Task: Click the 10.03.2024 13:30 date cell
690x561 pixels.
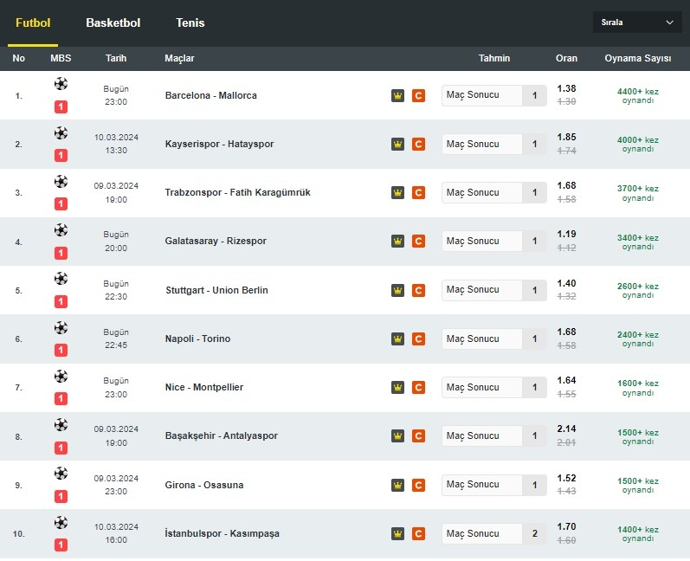Action: pyautogui.click(x=116, y=144)
